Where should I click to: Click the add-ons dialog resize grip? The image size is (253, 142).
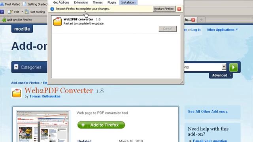tap(182, 82)
